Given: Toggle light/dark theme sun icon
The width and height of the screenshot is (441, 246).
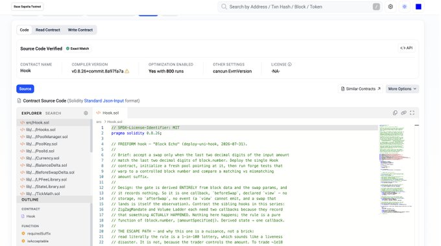Looking at the screenshot, I should pyautogui.click(x=405, y=6).
